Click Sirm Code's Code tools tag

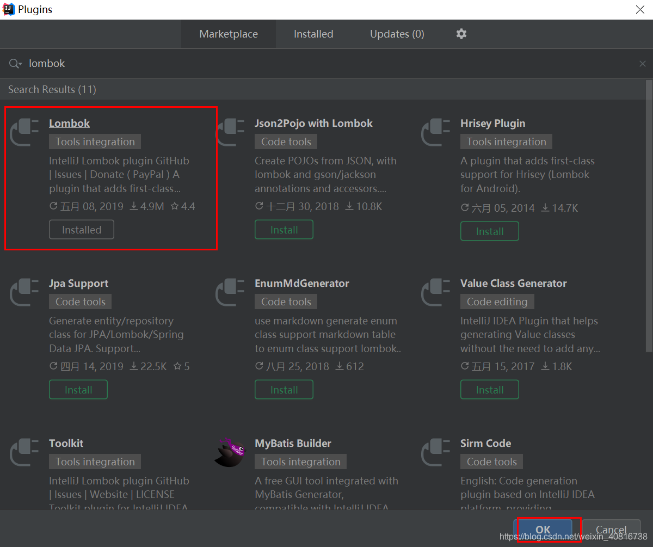[x=491, y=462]
